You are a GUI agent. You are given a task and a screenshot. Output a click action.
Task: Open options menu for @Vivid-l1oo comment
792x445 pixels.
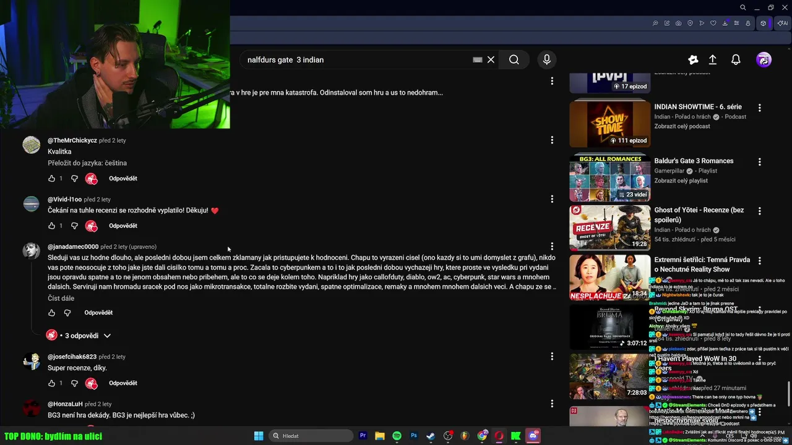click(x=552, y=199)
